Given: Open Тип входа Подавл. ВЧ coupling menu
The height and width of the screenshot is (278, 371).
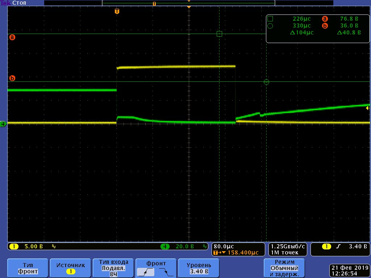Looking at the screenshot, I should tap(113, 268).
